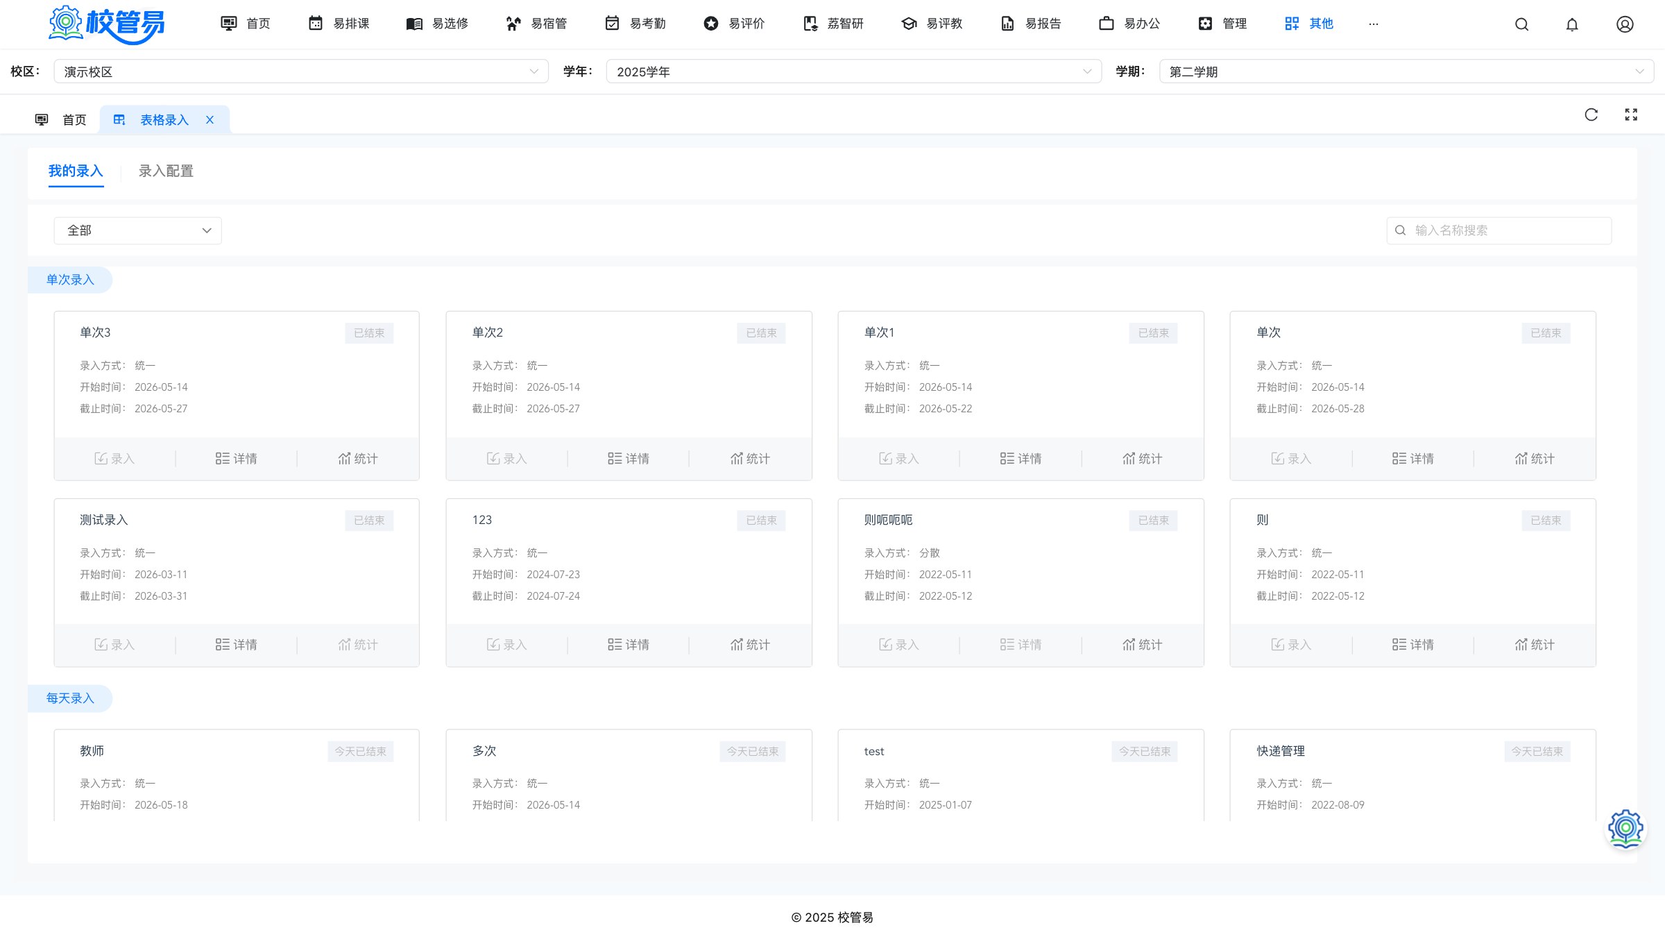Open the 学期 dropdown showing 第二学期

(1406, 71)
